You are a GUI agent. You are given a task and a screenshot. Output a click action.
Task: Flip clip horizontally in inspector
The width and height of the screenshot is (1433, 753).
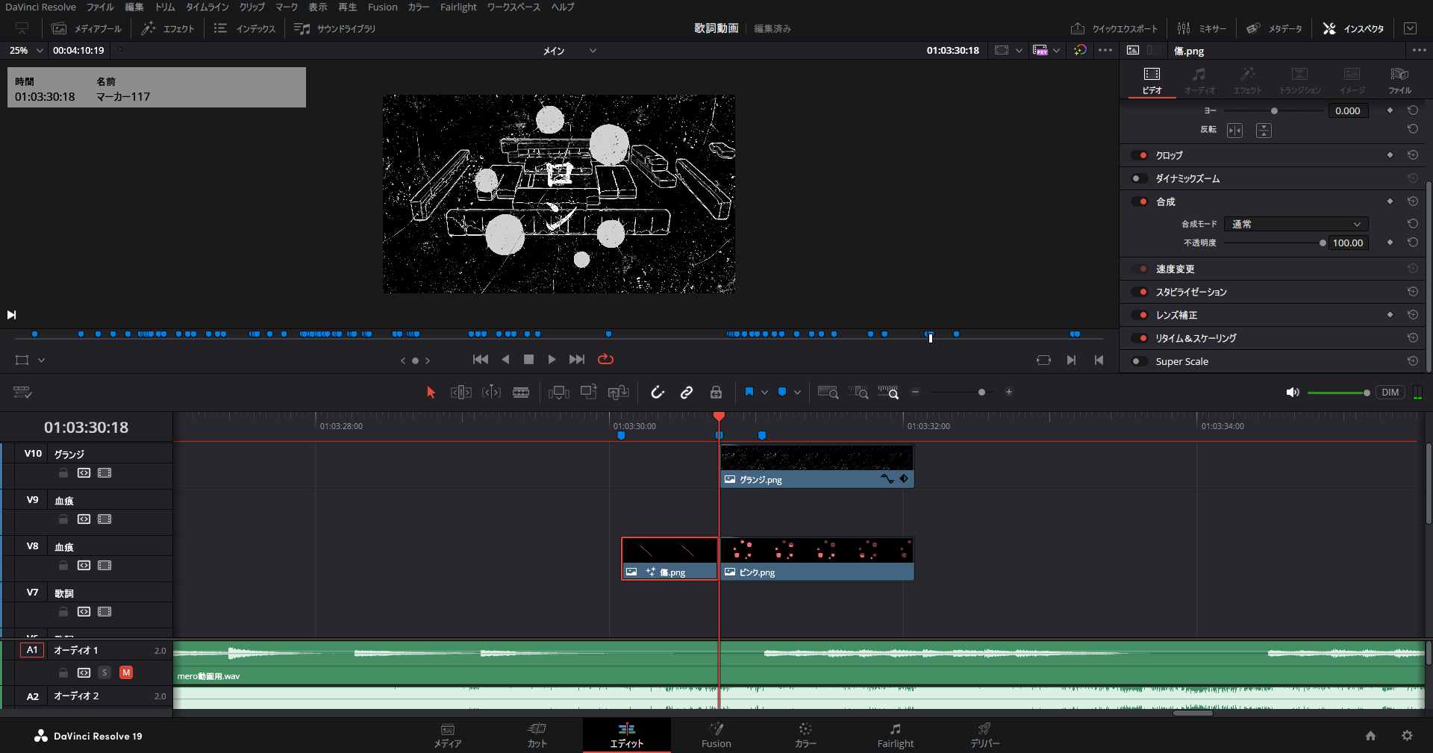point(1234,131)
